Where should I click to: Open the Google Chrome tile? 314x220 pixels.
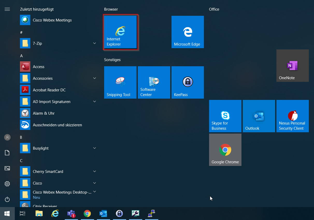click(x=225, y=150)
